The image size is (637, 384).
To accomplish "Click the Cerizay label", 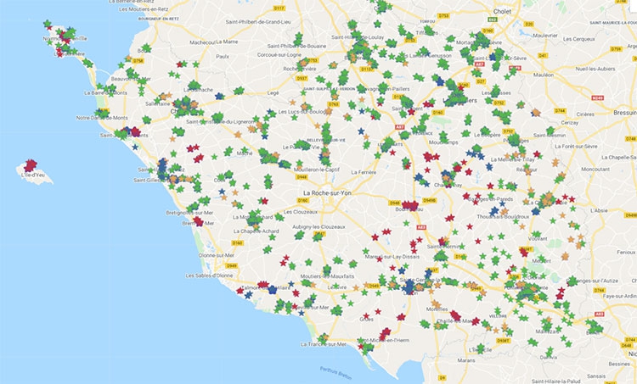I will tap(569, 122).
